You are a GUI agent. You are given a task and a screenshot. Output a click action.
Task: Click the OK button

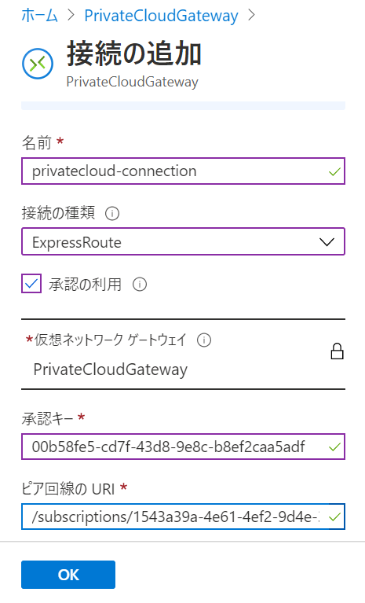pyautogui.click(x=68, y=575)
